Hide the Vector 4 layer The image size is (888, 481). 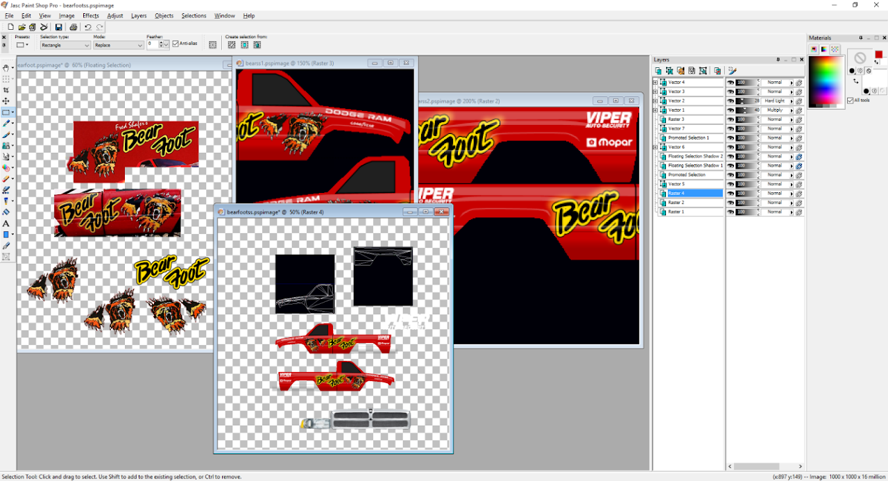(731, 83)
